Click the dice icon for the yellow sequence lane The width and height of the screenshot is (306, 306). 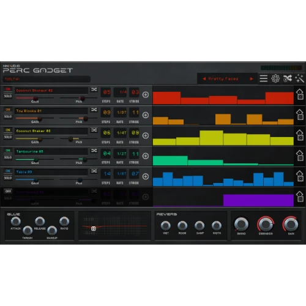click(x=300, y=135)
